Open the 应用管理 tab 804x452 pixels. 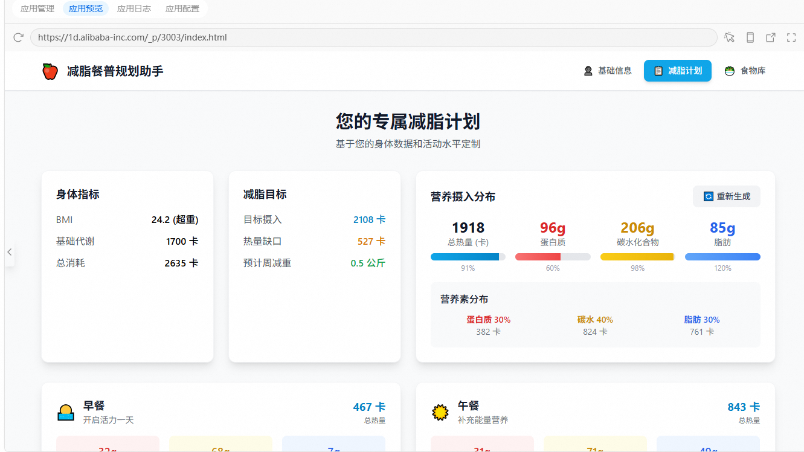(37, 8)
